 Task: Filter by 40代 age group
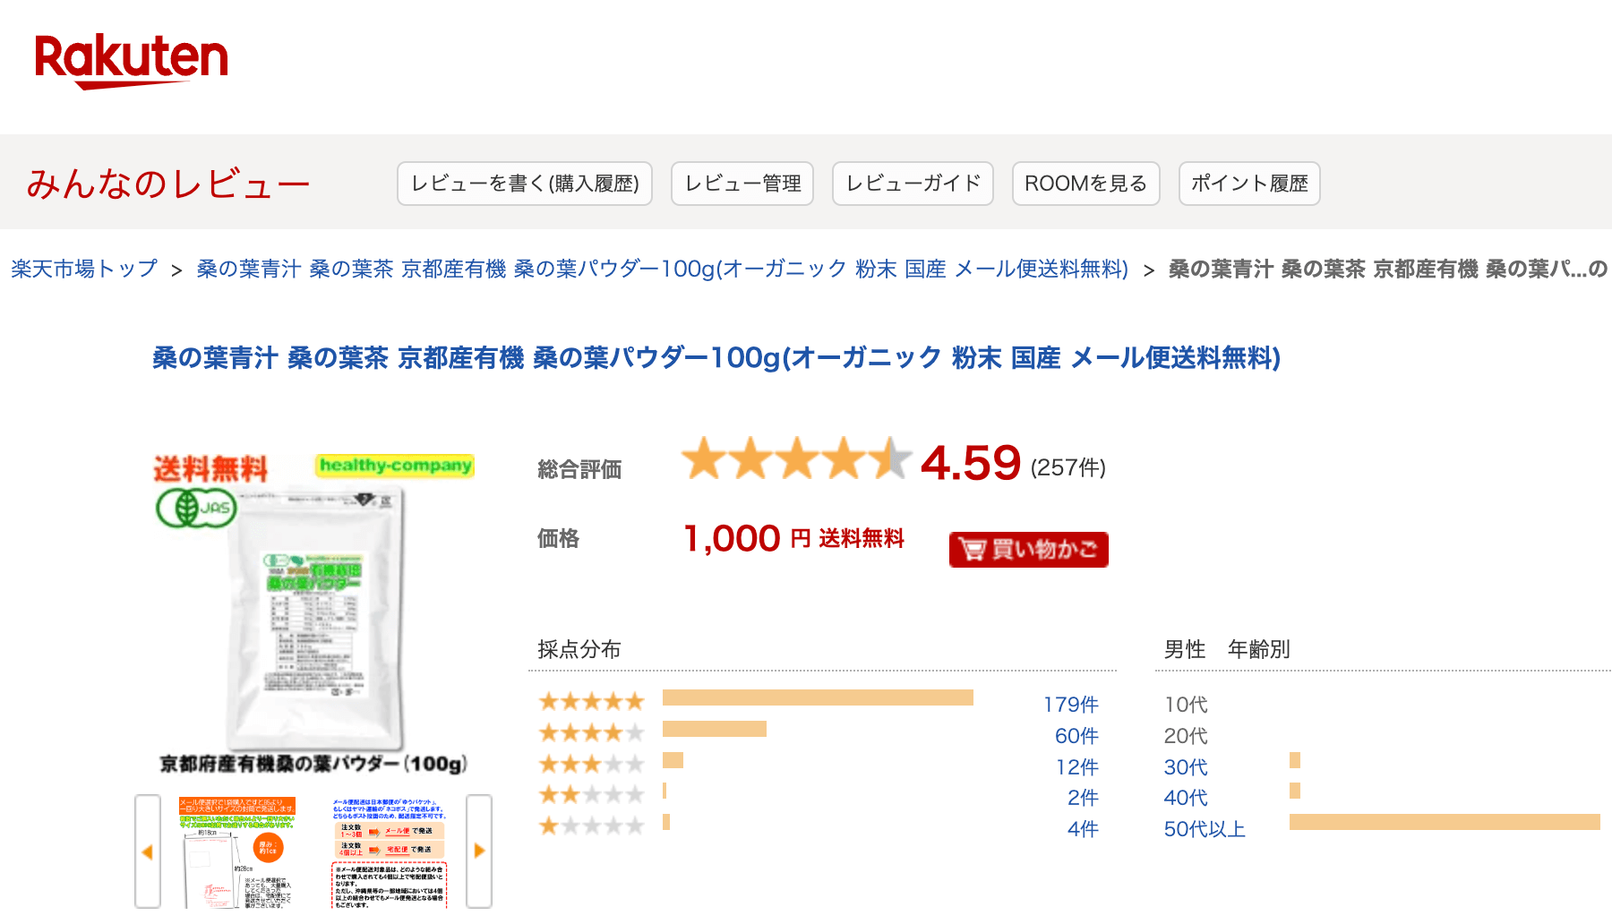point(1186,798)
